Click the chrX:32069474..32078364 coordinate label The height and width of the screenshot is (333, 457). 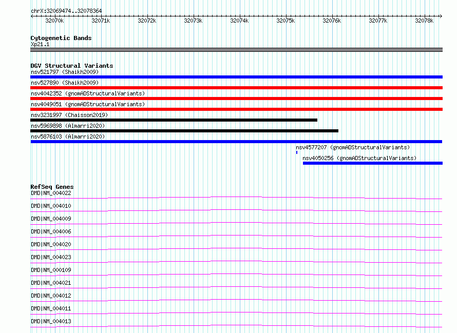(66, 11)
